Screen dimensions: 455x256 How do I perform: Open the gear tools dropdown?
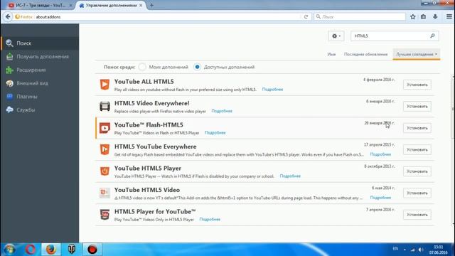coord(336,36)
